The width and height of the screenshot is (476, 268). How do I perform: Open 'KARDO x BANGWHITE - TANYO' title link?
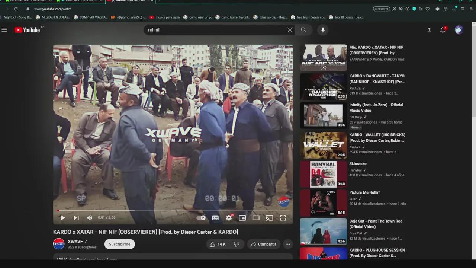pos(377,79)
